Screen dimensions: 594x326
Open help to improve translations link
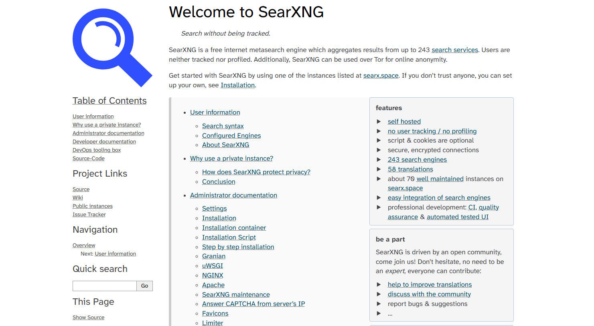(x=430, y=285)
